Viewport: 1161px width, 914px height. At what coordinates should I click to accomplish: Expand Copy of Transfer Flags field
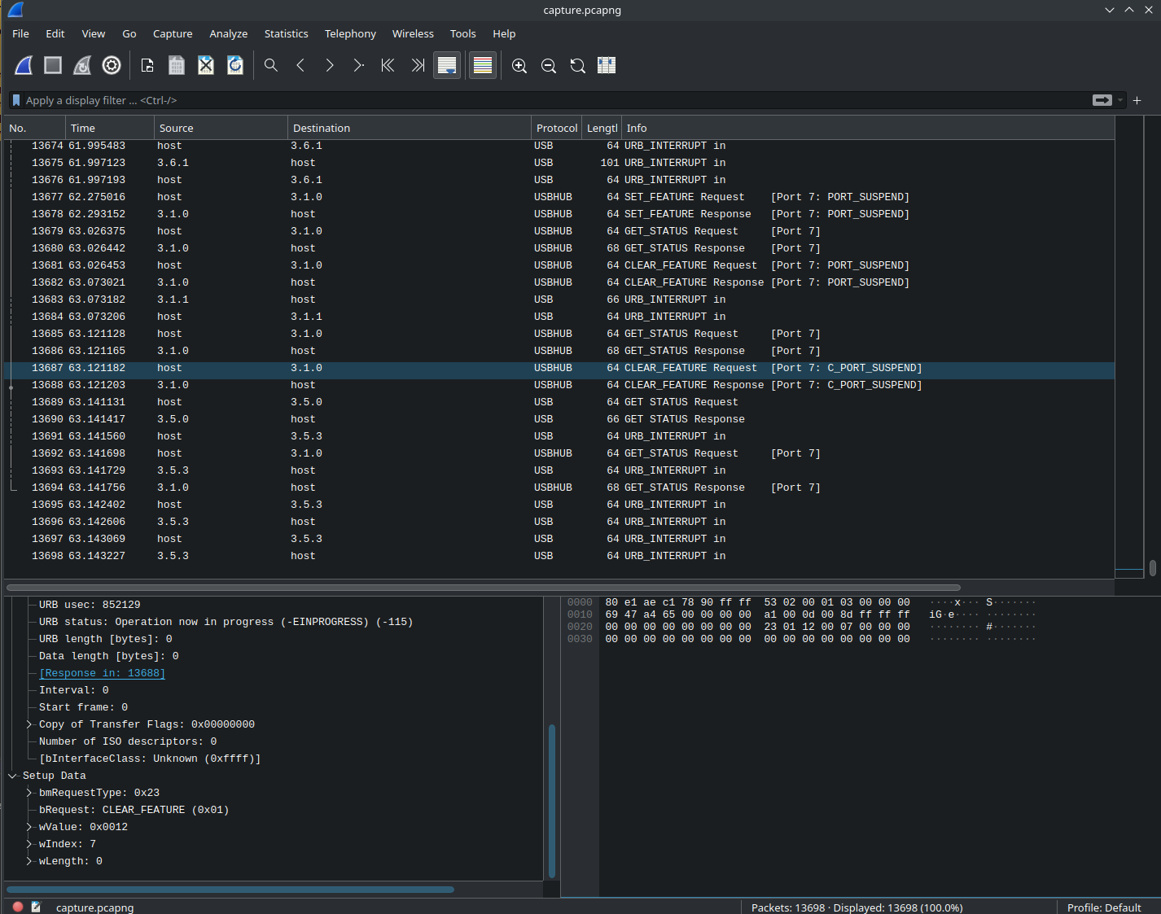point(29,724)
